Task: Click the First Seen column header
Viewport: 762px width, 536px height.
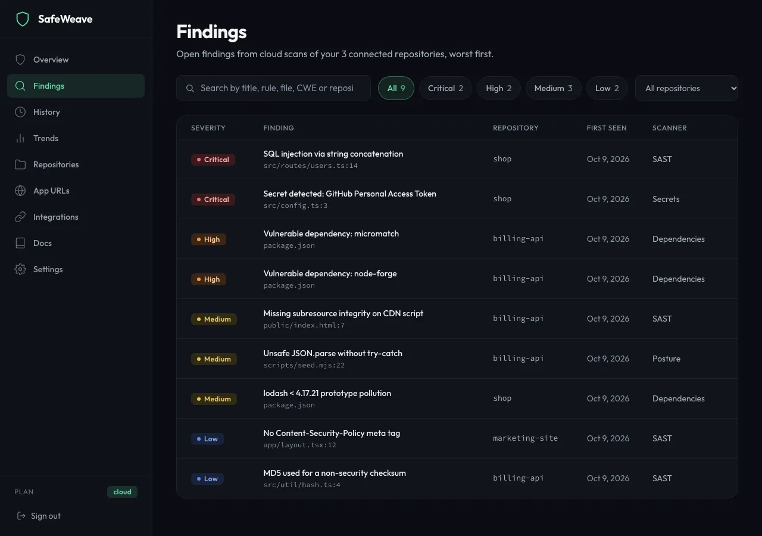Action: (607, 128)
